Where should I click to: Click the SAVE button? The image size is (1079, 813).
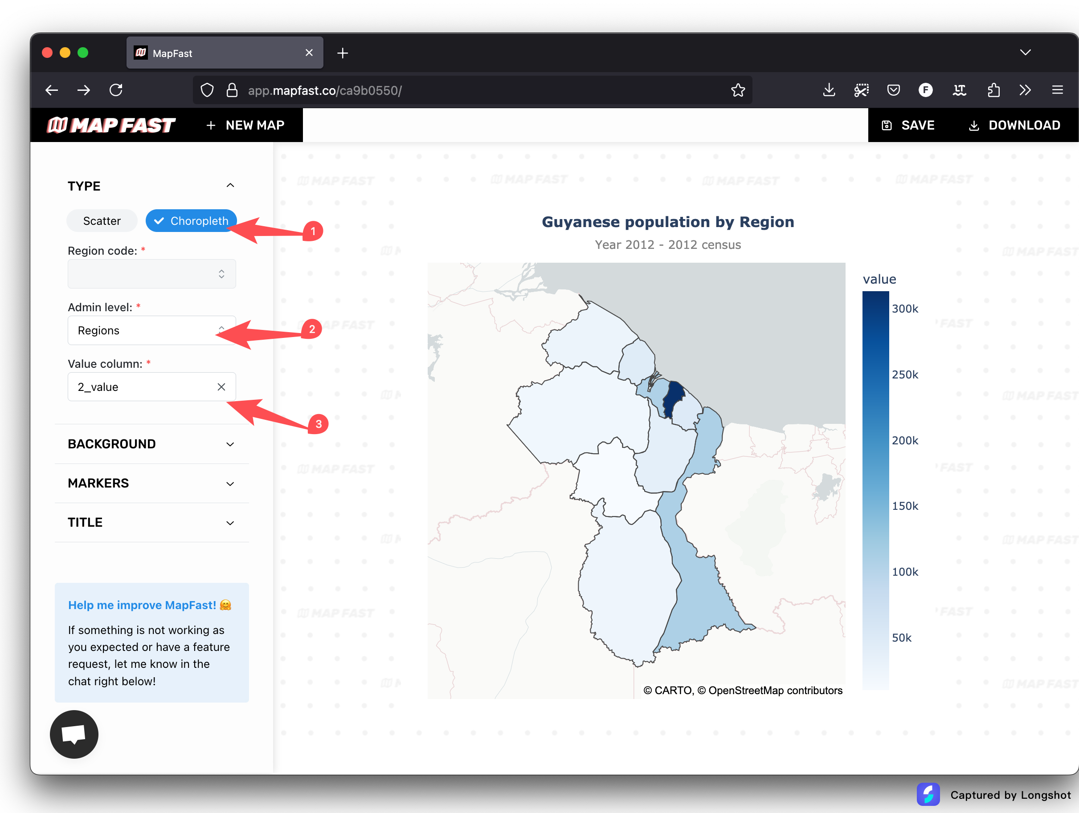coord(908,125)
